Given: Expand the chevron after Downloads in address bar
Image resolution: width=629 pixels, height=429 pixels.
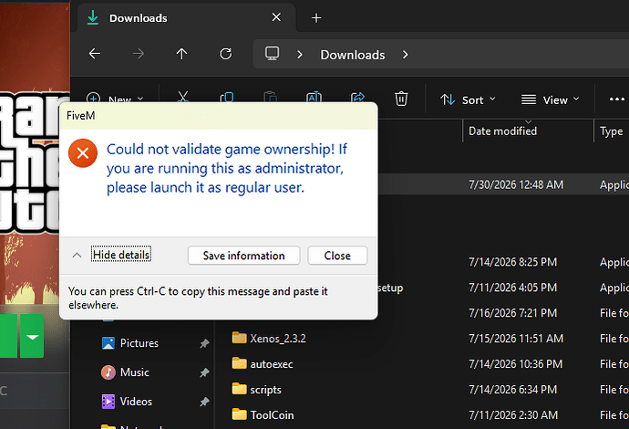Looking at the screenshot, I should pos(405,55).
